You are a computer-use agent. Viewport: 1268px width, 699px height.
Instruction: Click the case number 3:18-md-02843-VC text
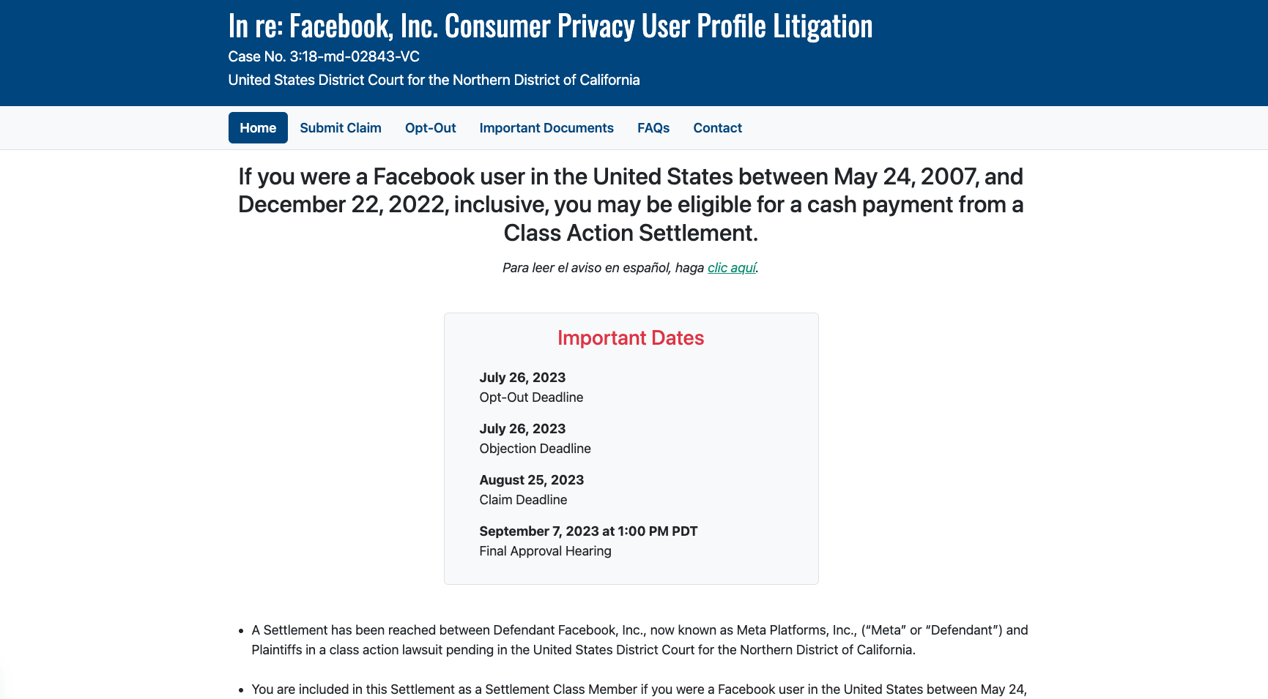coord(324,56)
